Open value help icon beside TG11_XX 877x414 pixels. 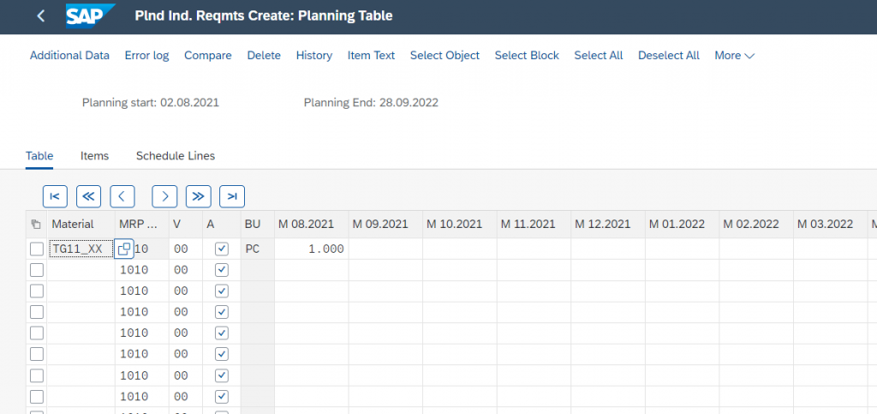(x=124, y=249)
